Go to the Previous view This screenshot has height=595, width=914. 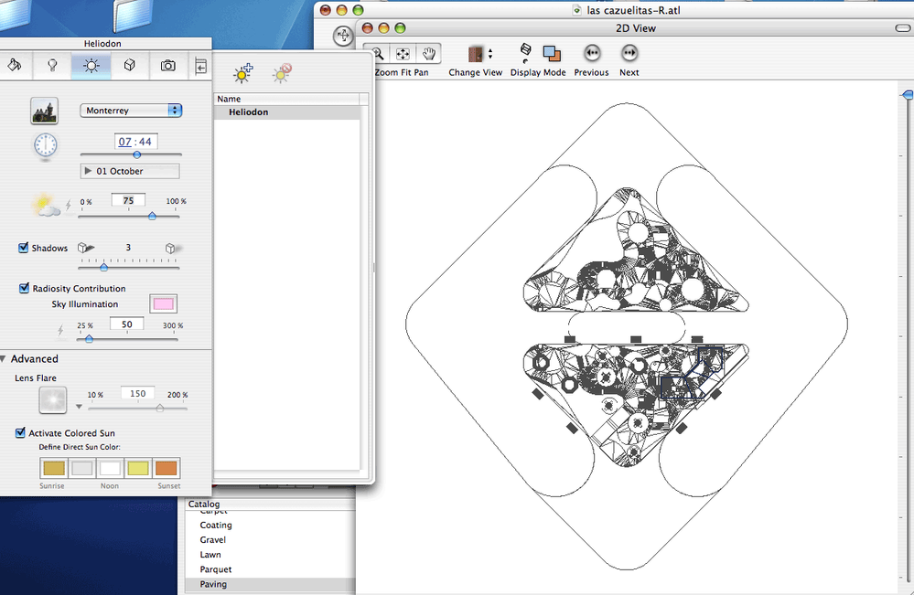[591, 54]
